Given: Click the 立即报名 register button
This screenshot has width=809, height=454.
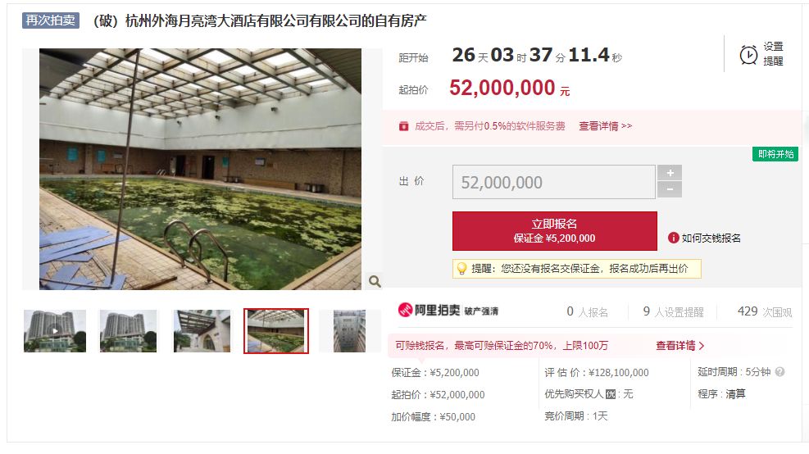Looking at the screenshot, I should pyautogui.click(x=555, y=231).
